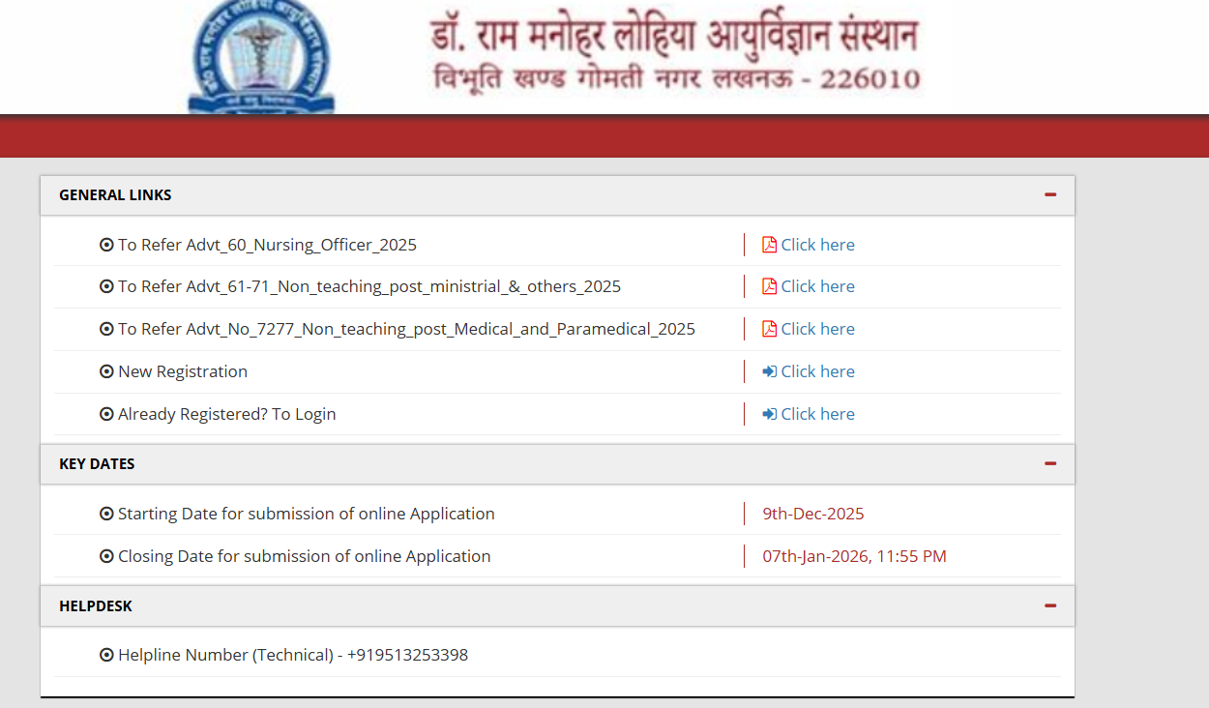This screenshot has height=708, width=1209.
Task: Select the KEY DATES section header
Action: [x=557, y=464]
